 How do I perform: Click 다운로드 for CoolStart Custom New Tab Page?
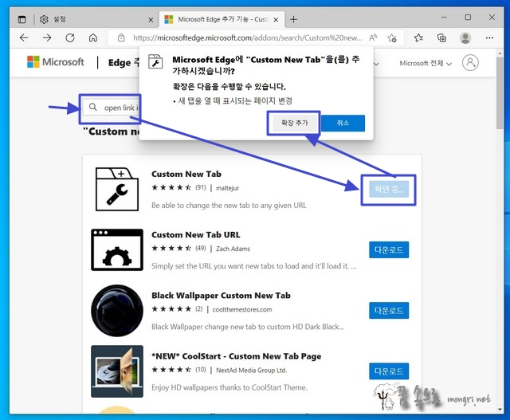(x=389, y=371)
